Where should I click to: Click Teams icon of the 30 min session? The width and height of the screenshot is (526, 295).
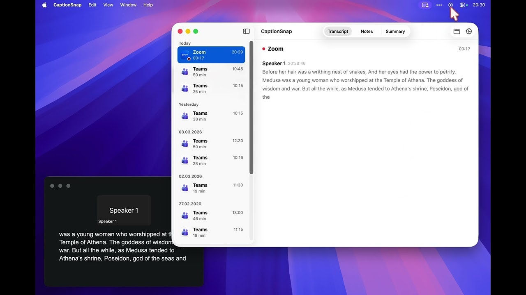(x=185, y=116)
